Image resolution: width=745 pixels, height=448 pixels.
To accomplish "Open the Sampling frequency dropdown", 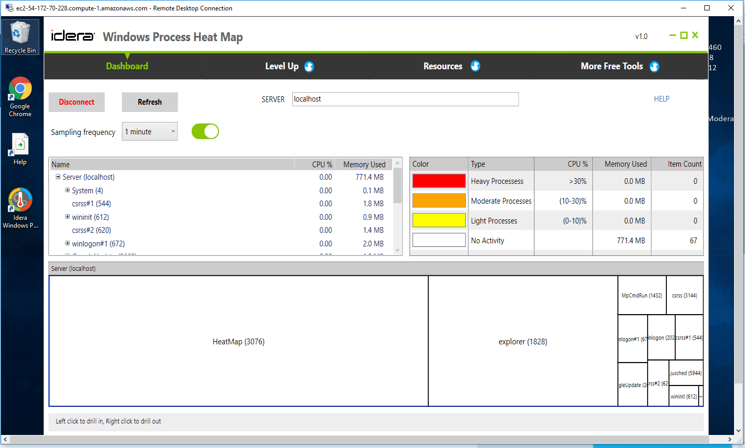I will tap(172, 131).
